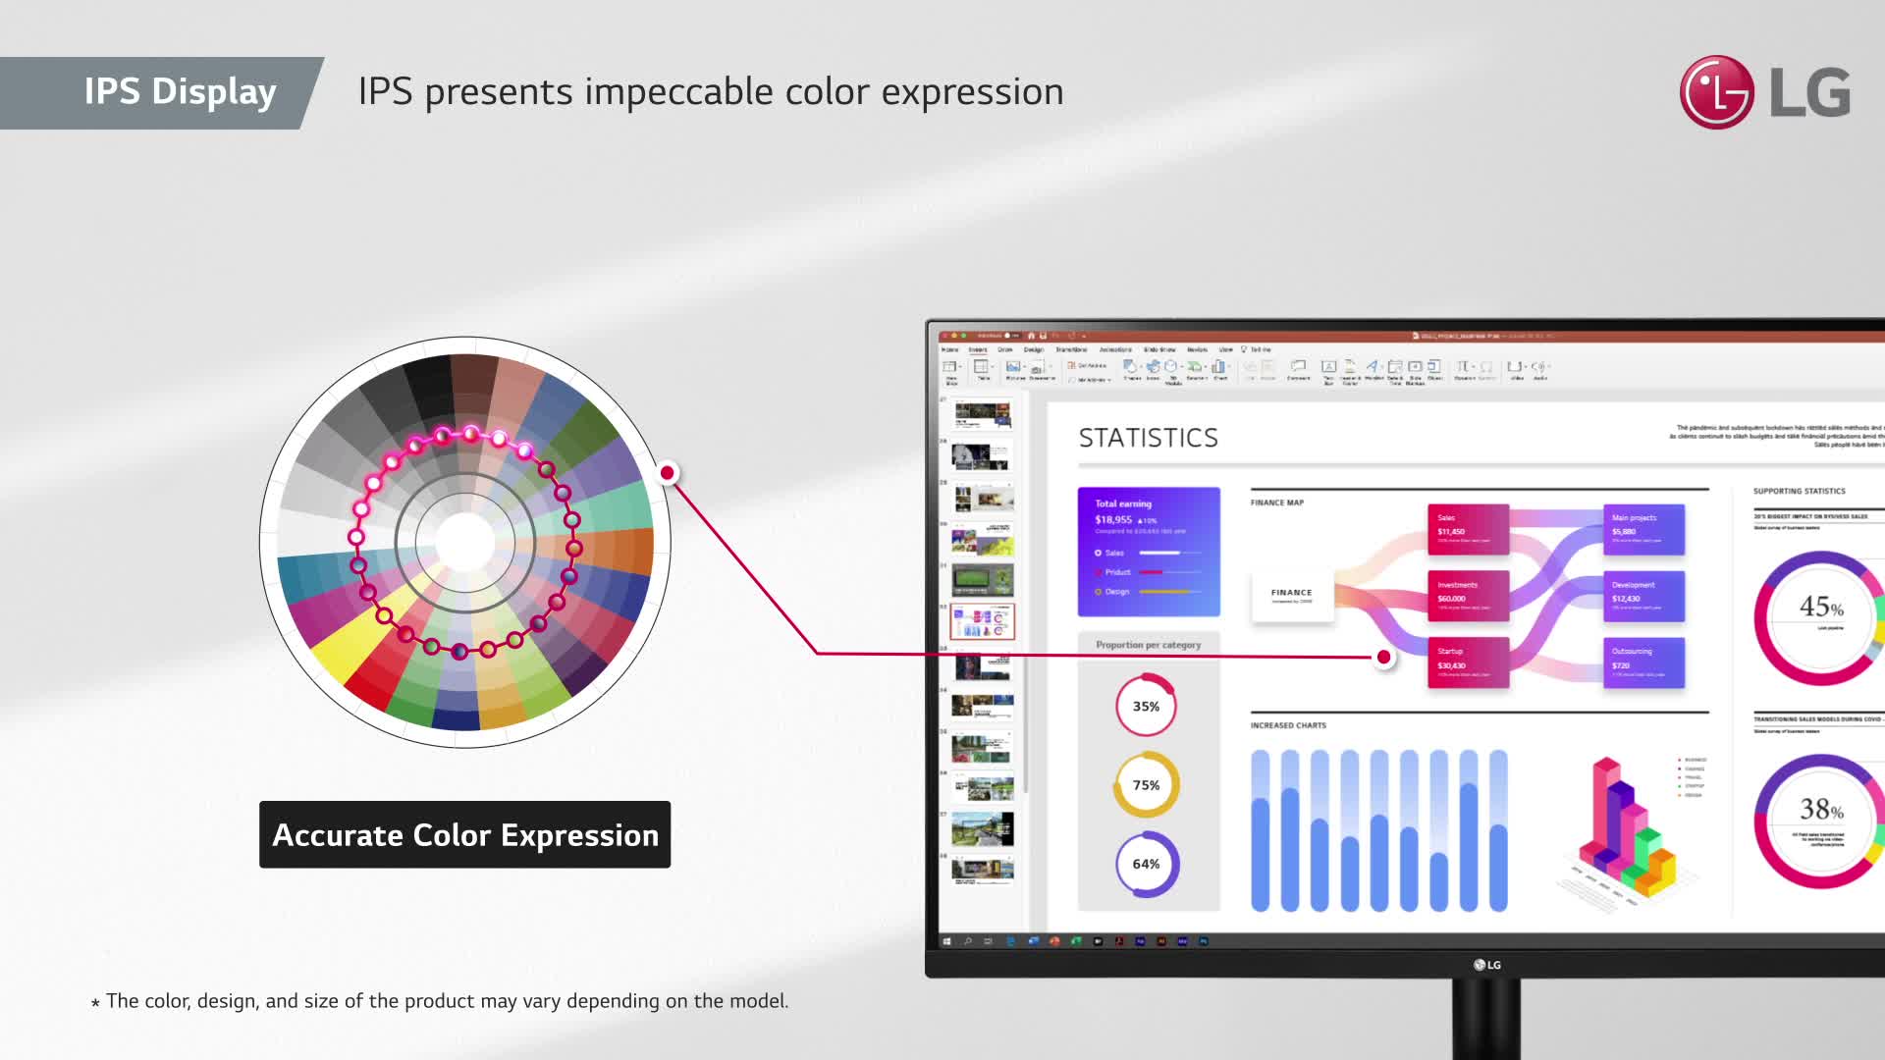Click the Pictures icon in Insert ribbon
1885x1060 pixels.
pyautogui.click(x=1013, y=366)
